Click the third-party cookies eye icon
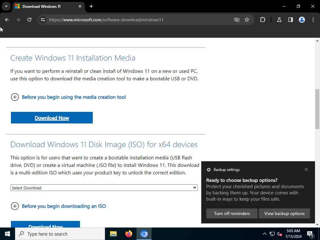 click(x=237, y=20)
